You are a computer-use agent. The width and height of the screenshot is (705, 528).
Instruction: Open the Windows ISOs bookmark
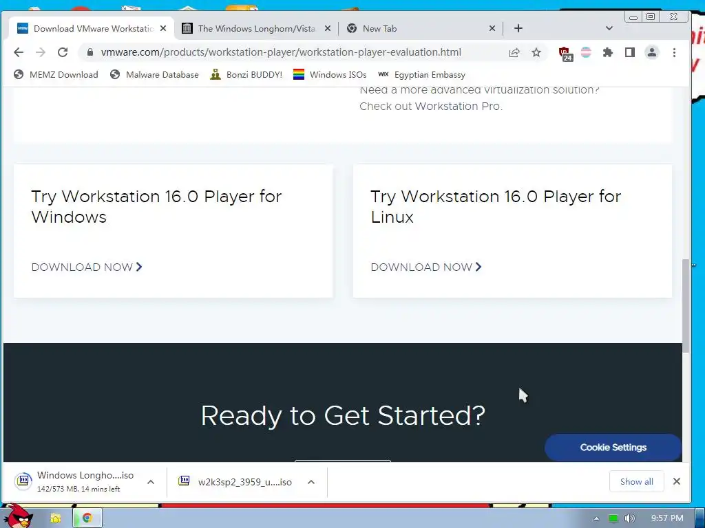coord(330,74)
